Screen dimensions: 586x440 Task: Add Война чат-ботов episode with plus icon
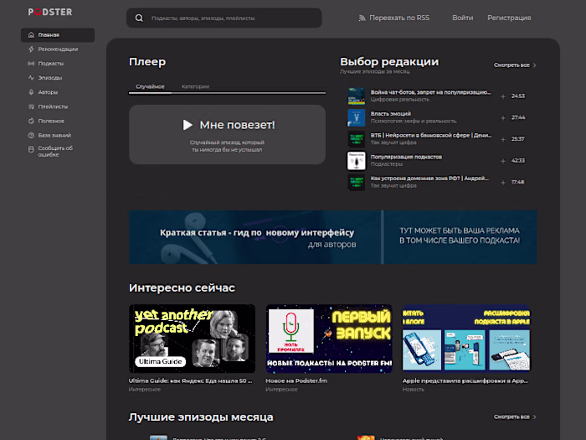tap(503, 96)
